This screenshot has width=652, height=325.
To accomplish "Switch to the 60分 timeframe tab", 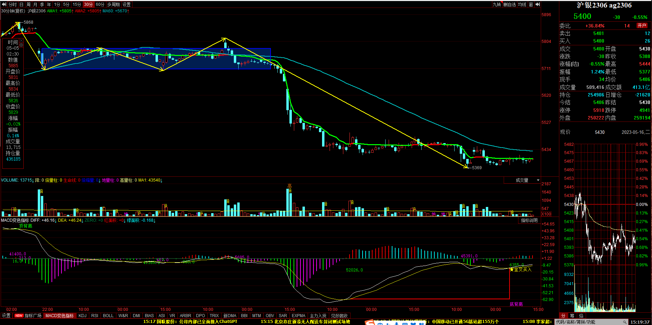I will point(100,4).
